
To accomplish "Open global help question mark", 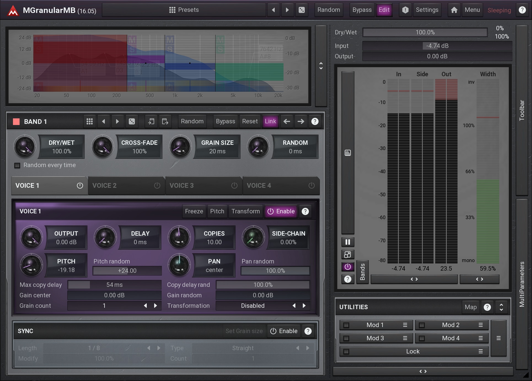I will pos(522,10).
